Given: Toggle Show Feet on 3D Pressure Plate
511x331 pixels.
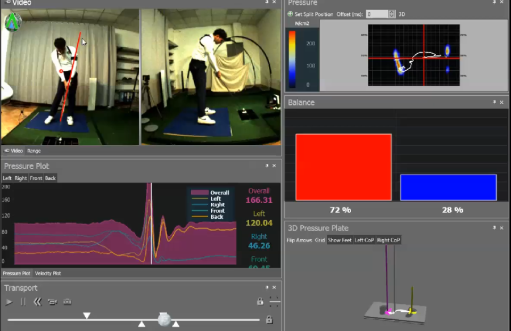Looking at the screenshot, I should click(340, 240).
